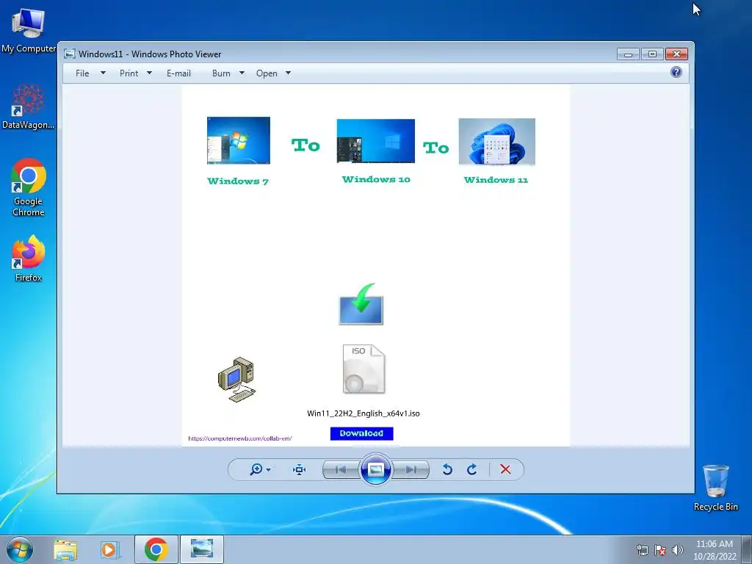
Task: Open Windows Media Player from taskbar
Action: (109, 549)
